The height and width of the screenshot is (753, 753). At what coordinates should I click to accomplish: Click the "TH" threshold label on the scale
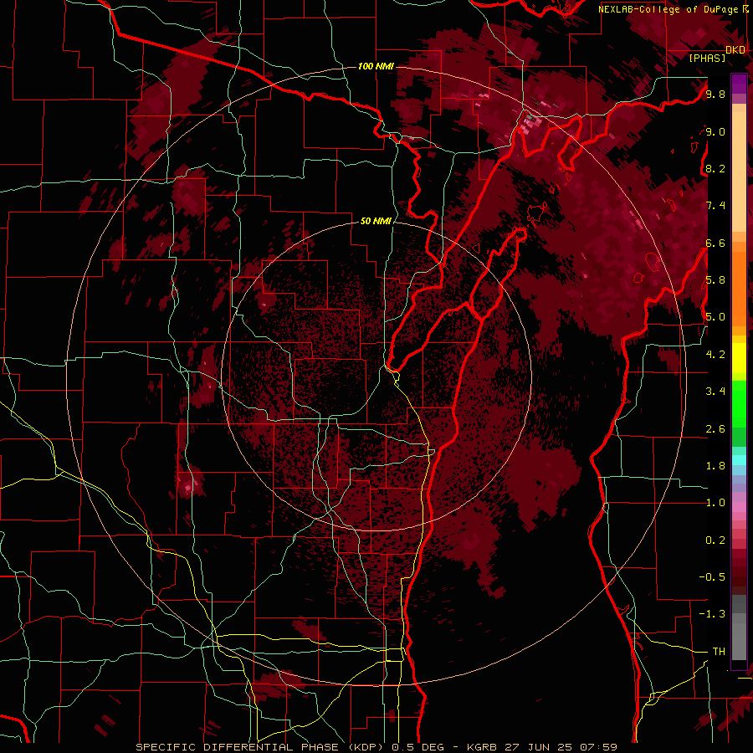click(x=719, y=652)
